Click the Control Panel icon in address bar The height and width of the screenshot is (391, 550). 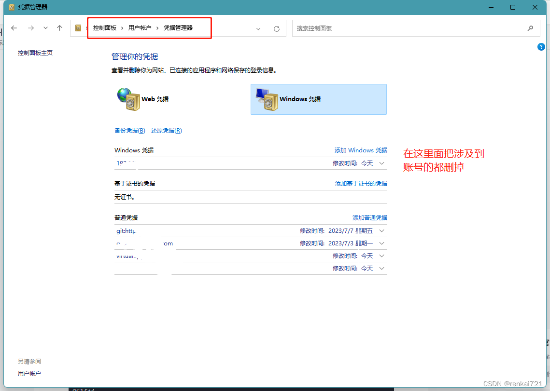pos(78,28)
